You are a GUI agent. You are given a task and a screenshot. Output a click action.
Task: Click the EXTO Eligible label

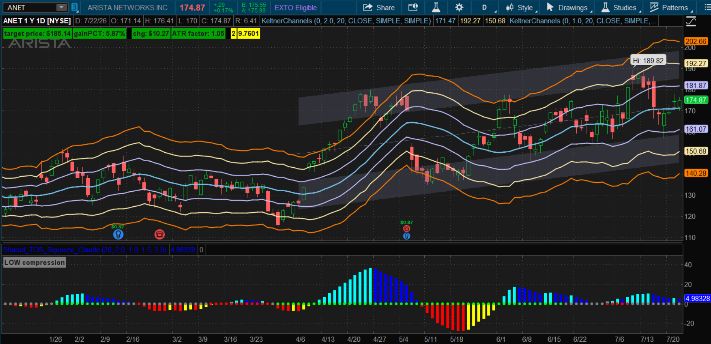296,8
